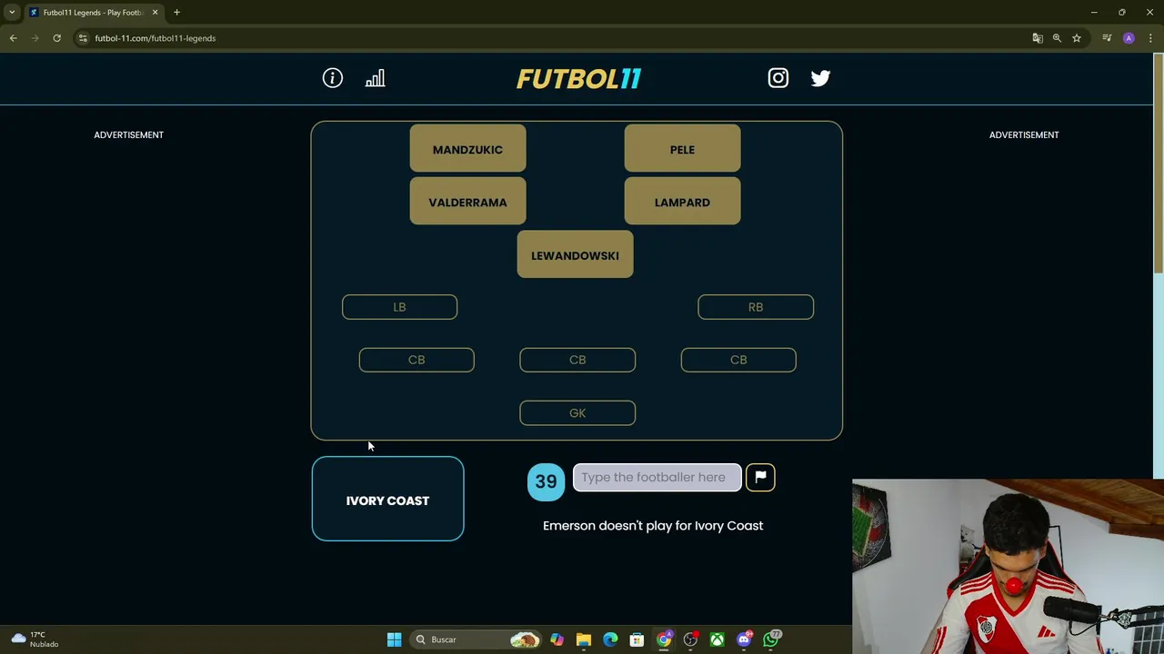Image resolution: width=1164 pixels, height=654 pixels.
Task: Click the middle CB position slot
Action: click(x=577, y=360)
